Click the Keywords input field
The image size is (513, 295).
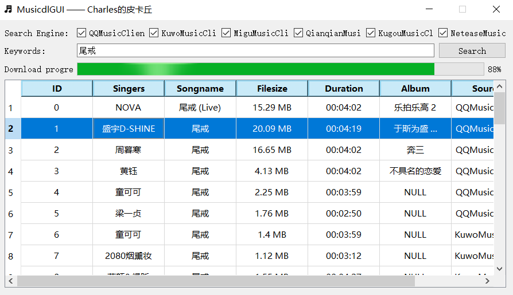255,51
